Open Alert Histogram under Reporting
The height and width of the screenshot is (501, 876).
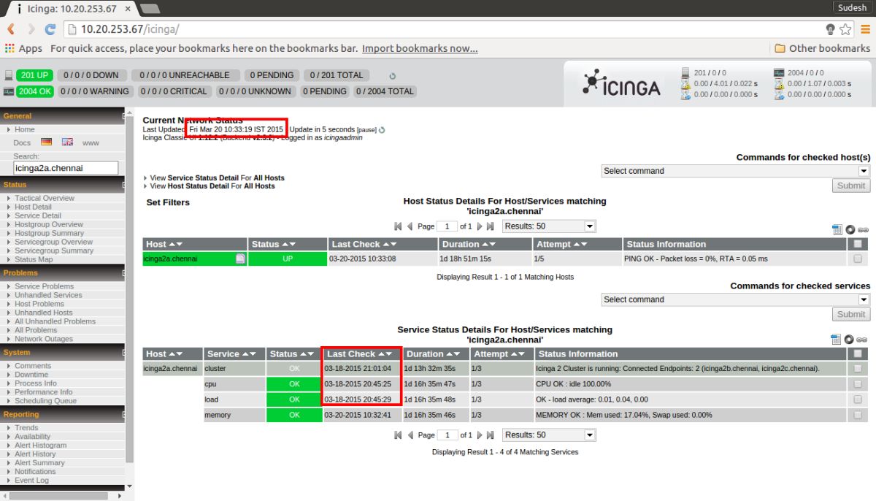(40, 445)
